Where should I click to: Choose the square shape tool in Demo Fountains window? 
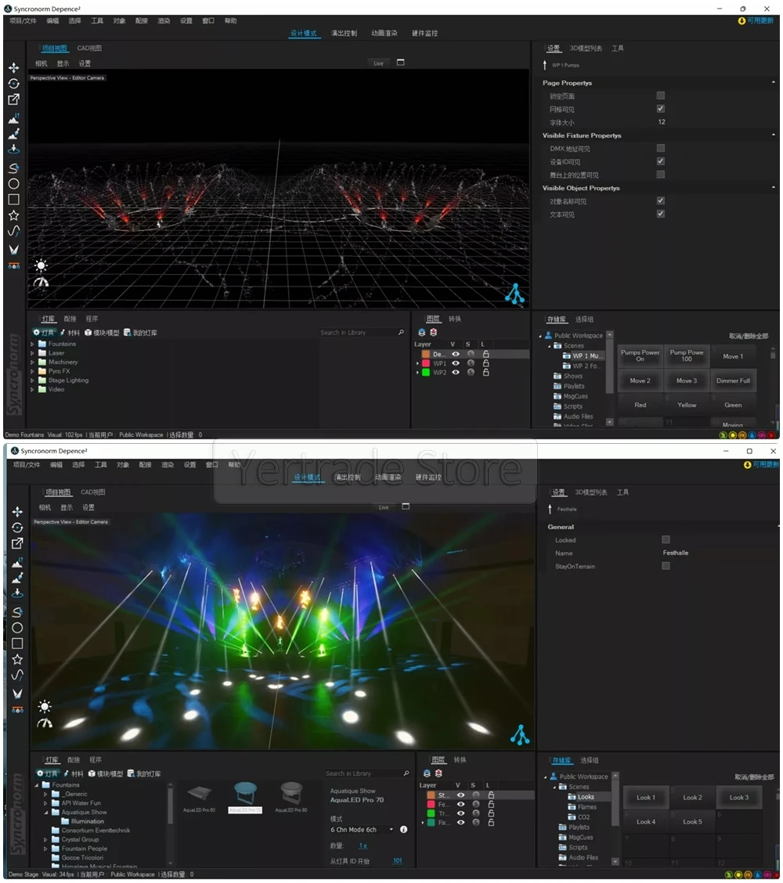point(13,200)
